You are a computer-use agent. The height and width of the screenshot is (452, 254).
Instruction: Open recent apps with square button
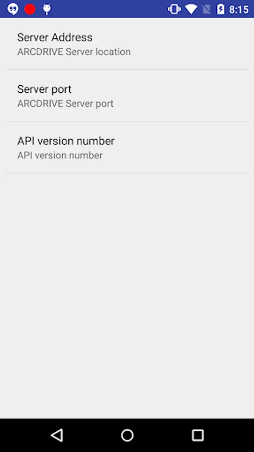click(x=198, y=435)
